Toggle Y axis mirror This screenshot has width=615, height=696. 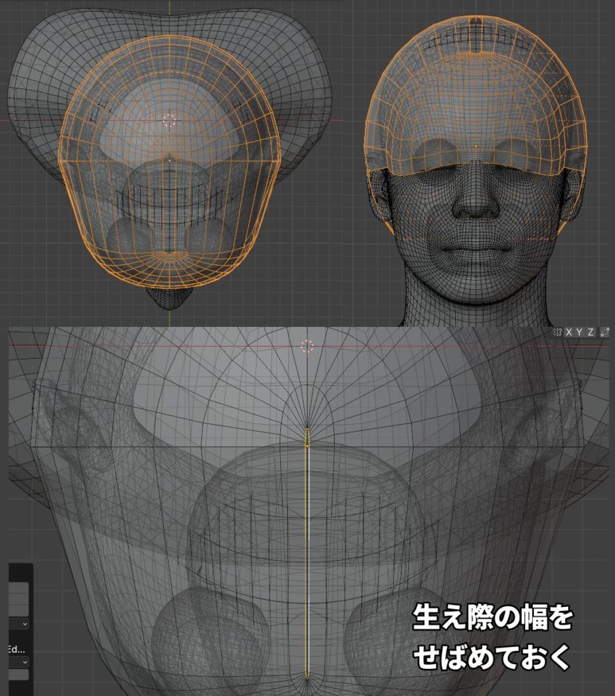click(580, 332)
